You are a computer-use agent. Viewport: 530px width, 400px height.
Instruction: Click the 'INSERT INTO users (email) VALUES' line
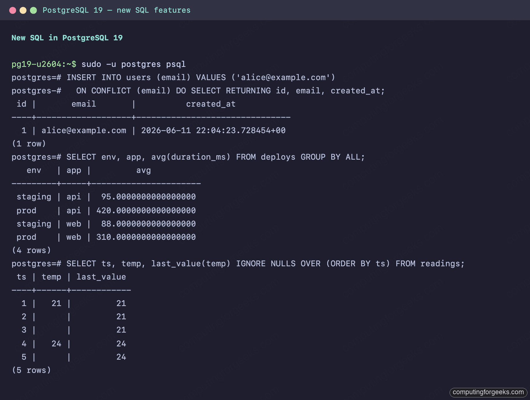pos(173,78)
